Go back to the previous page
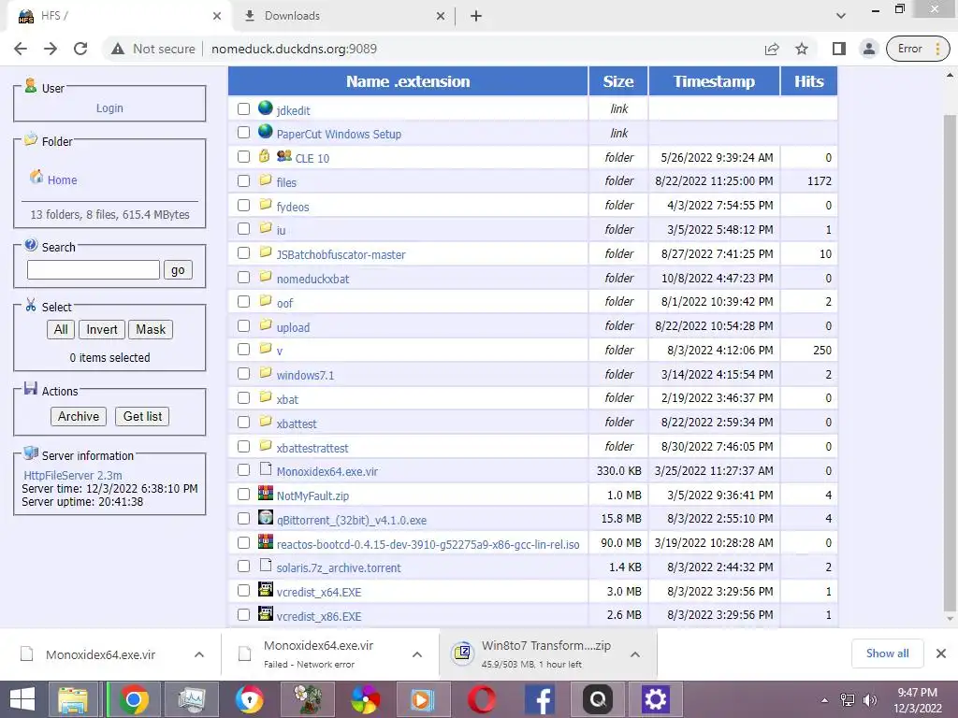The height and width of the screenshot is (718, 958). pyautogui.click(x=21, y=49)
